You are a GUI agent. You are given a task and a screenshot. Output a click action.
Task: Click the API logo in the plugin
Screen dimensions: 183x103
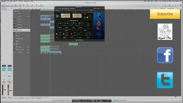pyautogui.click(x=57, y=16)
